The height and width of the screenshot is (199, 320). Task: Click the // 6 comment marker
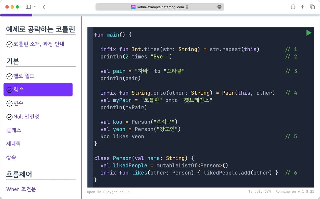[x=291, y=173]
